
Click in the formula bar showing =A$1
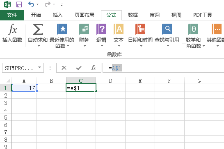[163, 68]
